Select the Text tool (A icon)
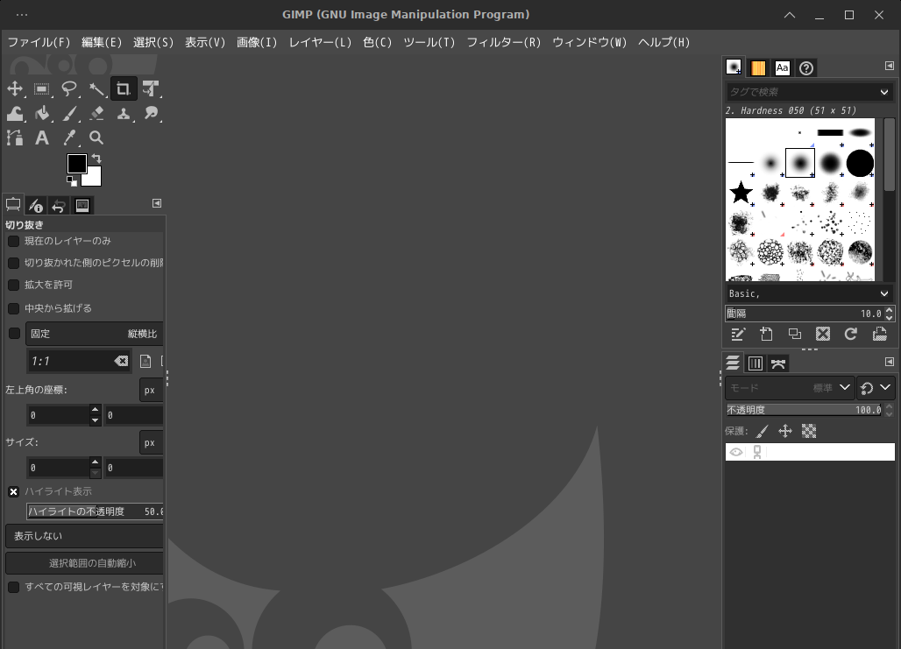 [41, 138]
